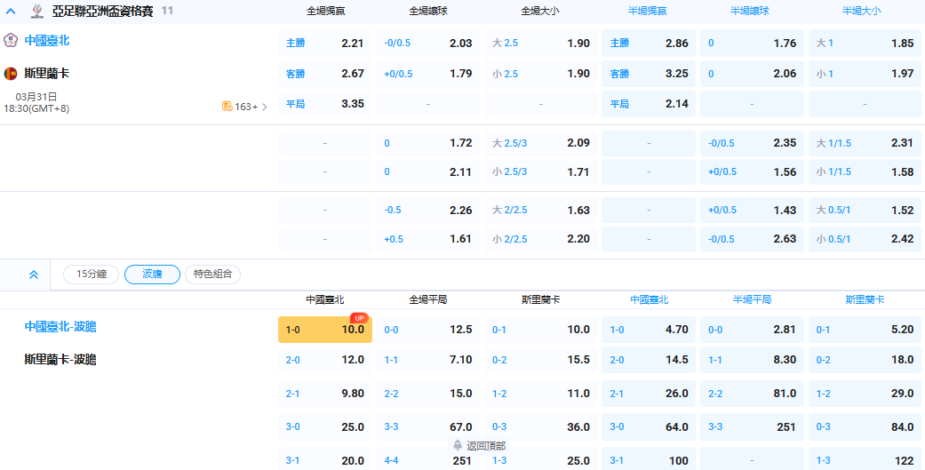The image size is (925, 470).
Task: Pick full-time 平局 draw at 3.35
Action: pyautogui.click(x=325, y=104)
